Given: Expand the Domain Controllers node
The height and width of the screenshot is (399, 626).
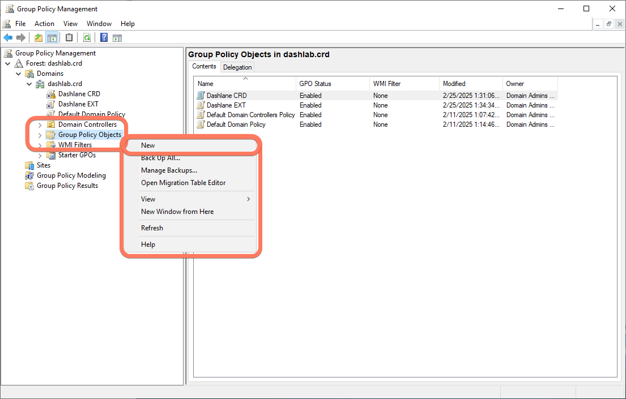Looking at the screenshot, I should [40, 125].
